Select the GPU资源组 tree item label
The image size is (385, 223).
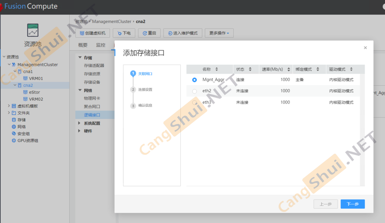click(28, 140)
